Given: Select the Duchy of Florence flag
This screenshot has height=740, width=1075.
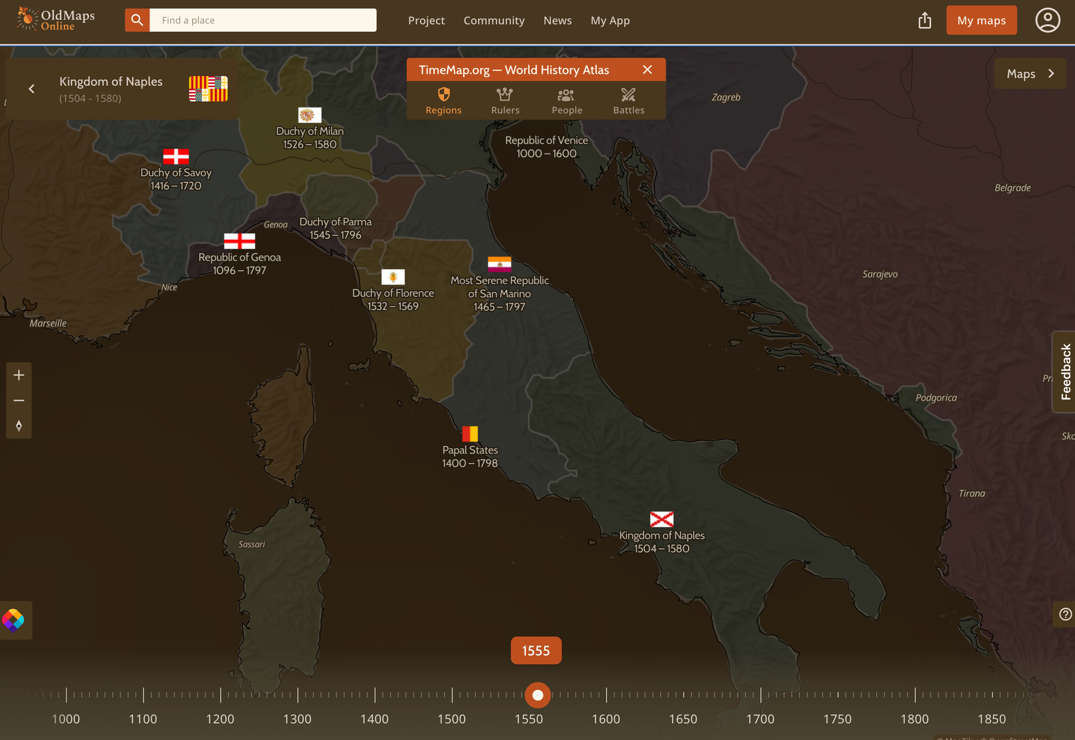Looking at the screenshot, I should [x=393, y=277].
